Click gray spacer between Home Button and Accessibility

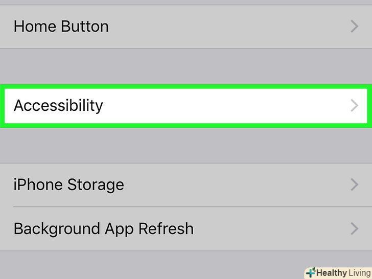pos(185,66)
